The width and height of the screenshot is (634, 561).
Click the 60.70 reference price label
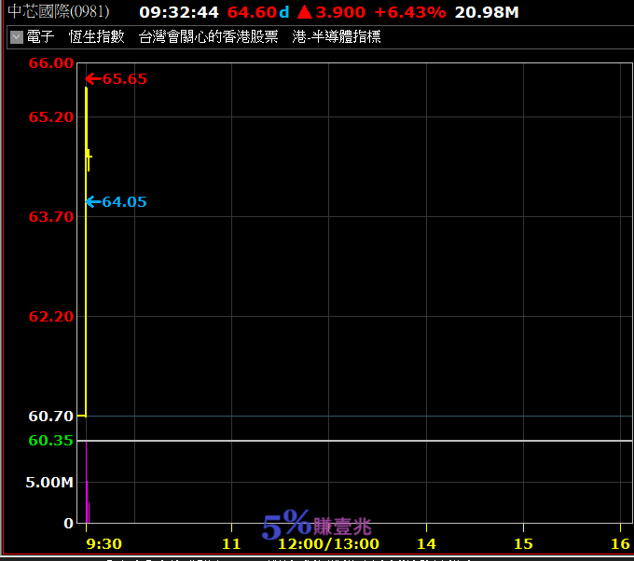pyautogui.click(x=51, y=416)
